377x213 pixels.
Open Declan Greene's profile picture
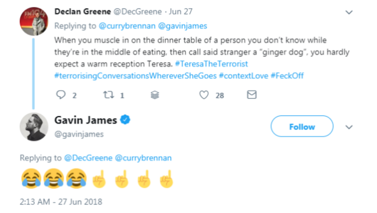point(34,21)
